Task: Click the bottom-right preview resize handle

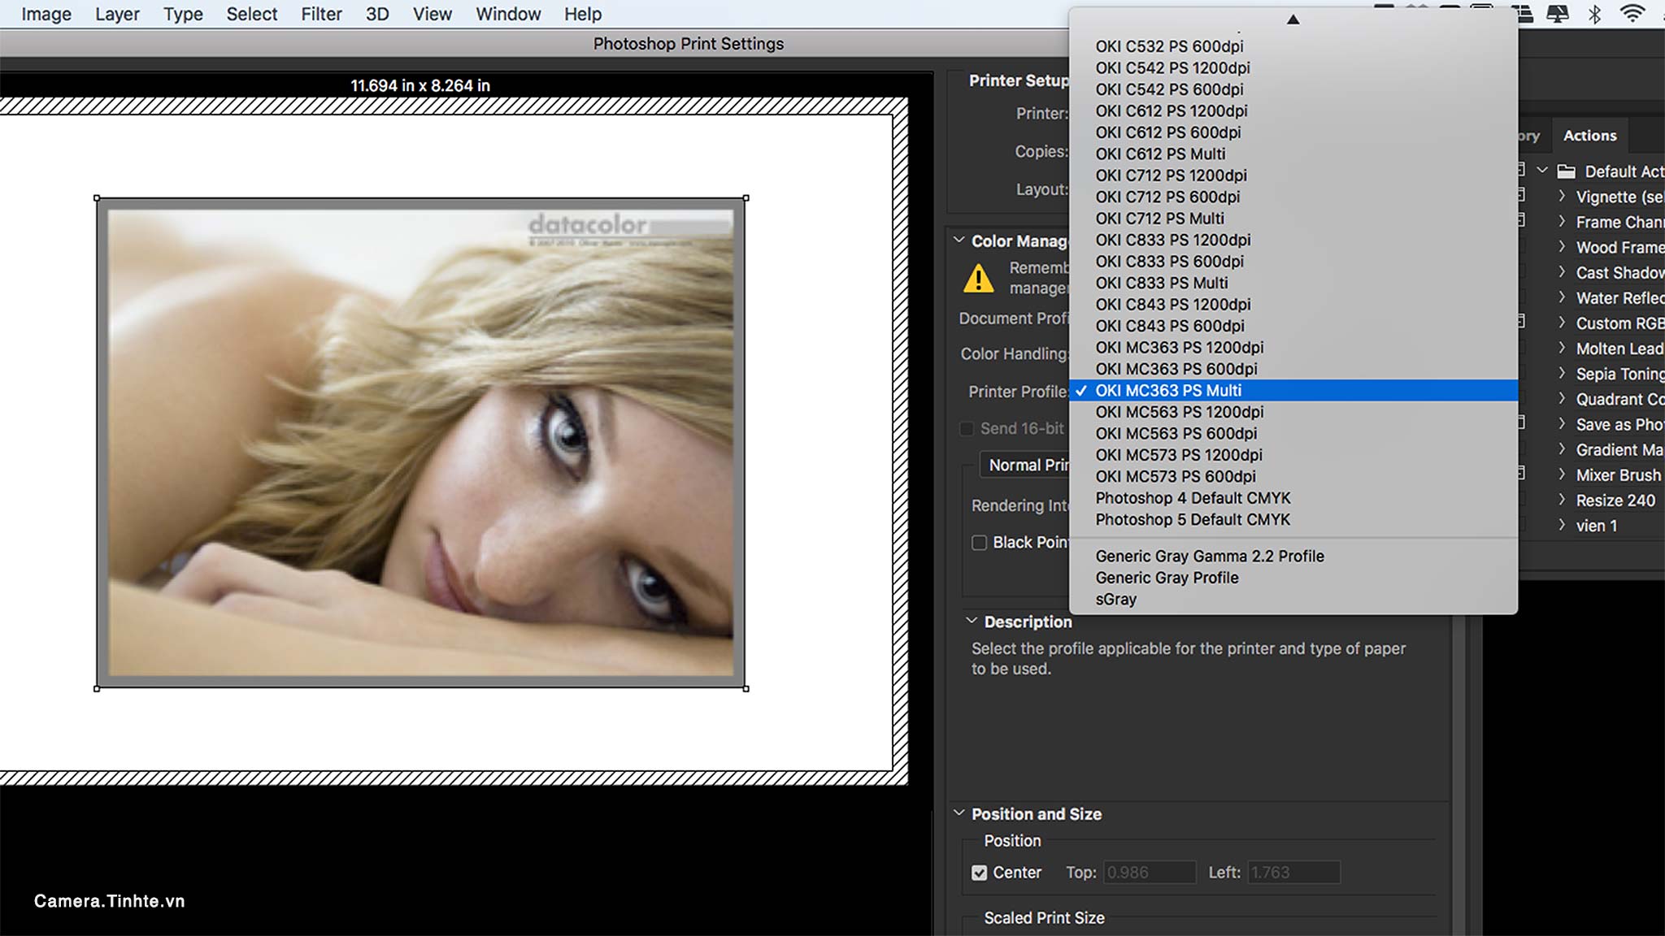Action: [746, 688]
